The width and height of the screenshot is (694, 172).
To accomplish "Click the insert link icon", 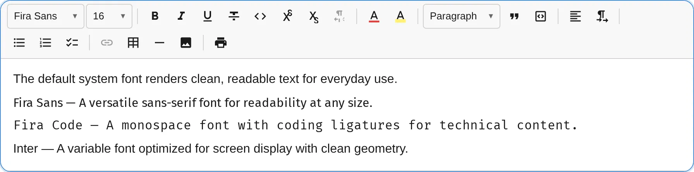I will (x=107, y=43).
